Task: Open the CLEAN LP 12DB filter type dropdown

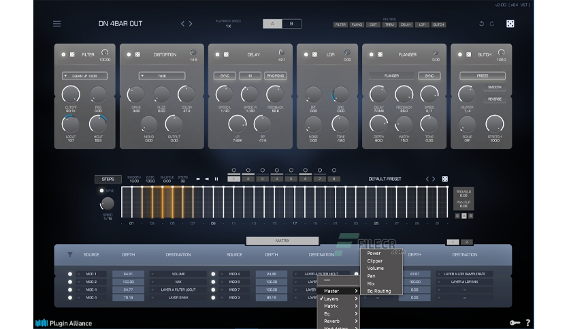Action: tap(84, 76)
